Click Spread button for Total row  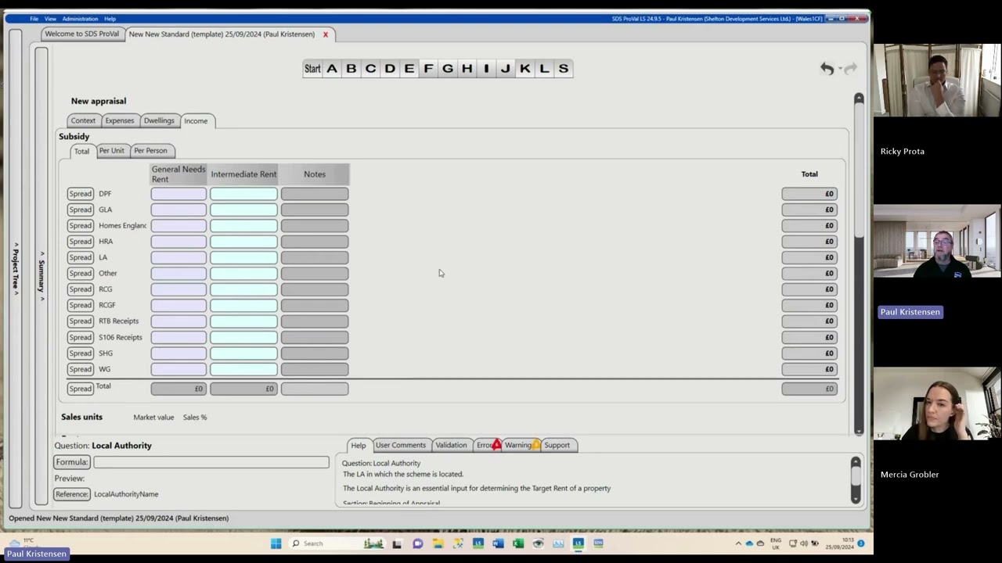[x=80, y=389]
